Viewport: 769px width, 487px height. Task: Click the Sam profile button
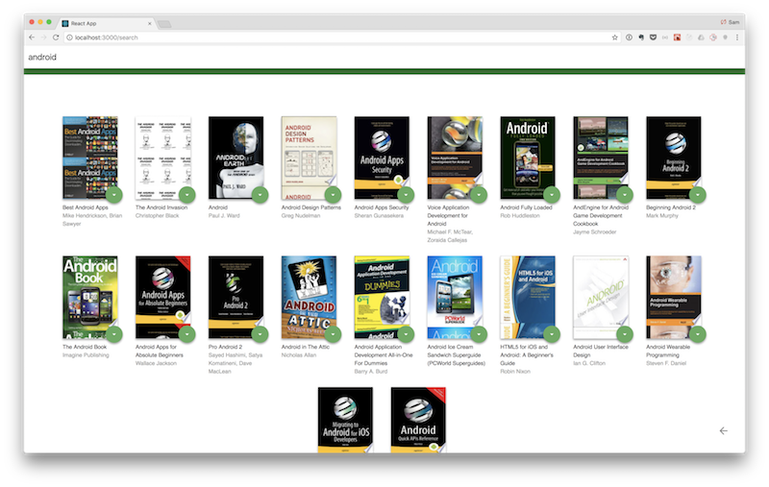point(730,22)
